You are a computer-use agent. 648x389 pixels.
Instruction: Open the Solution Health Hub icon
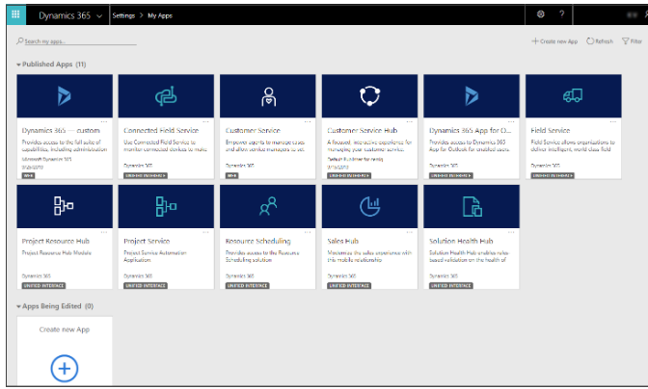(x=472, y=207)
